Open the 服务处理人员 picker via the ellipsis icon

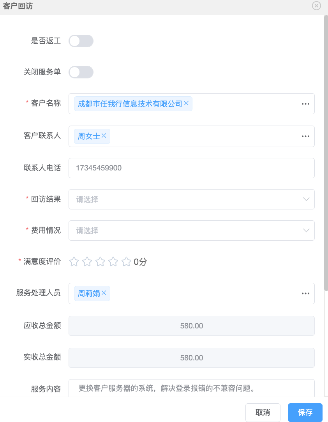[305, 294]
